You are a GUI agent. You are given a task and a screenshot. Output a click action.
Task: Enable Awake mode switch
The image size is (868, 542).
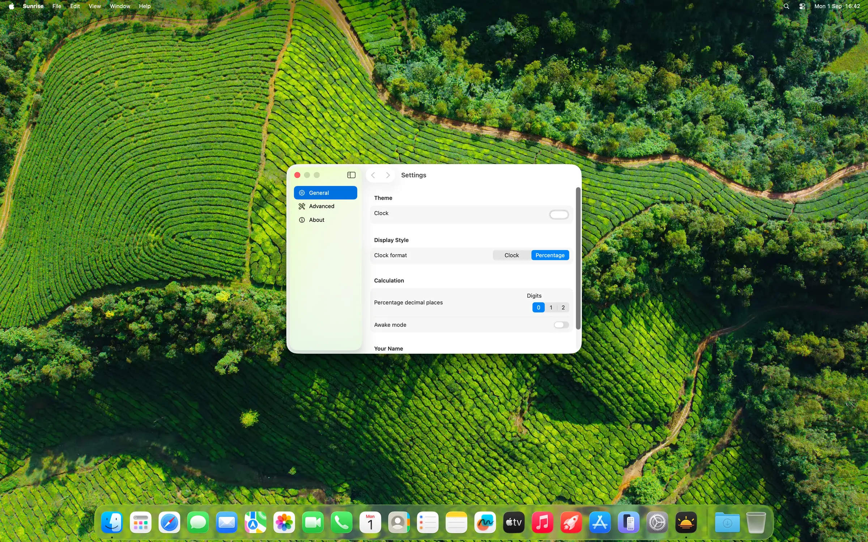(561, 325)
